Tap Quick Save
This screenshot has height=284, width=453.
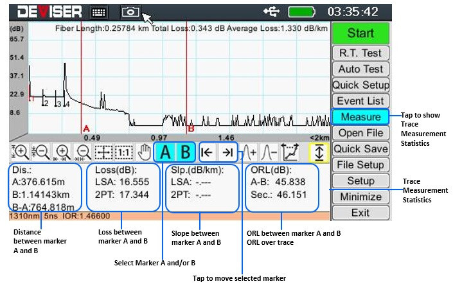coord(360,149)
